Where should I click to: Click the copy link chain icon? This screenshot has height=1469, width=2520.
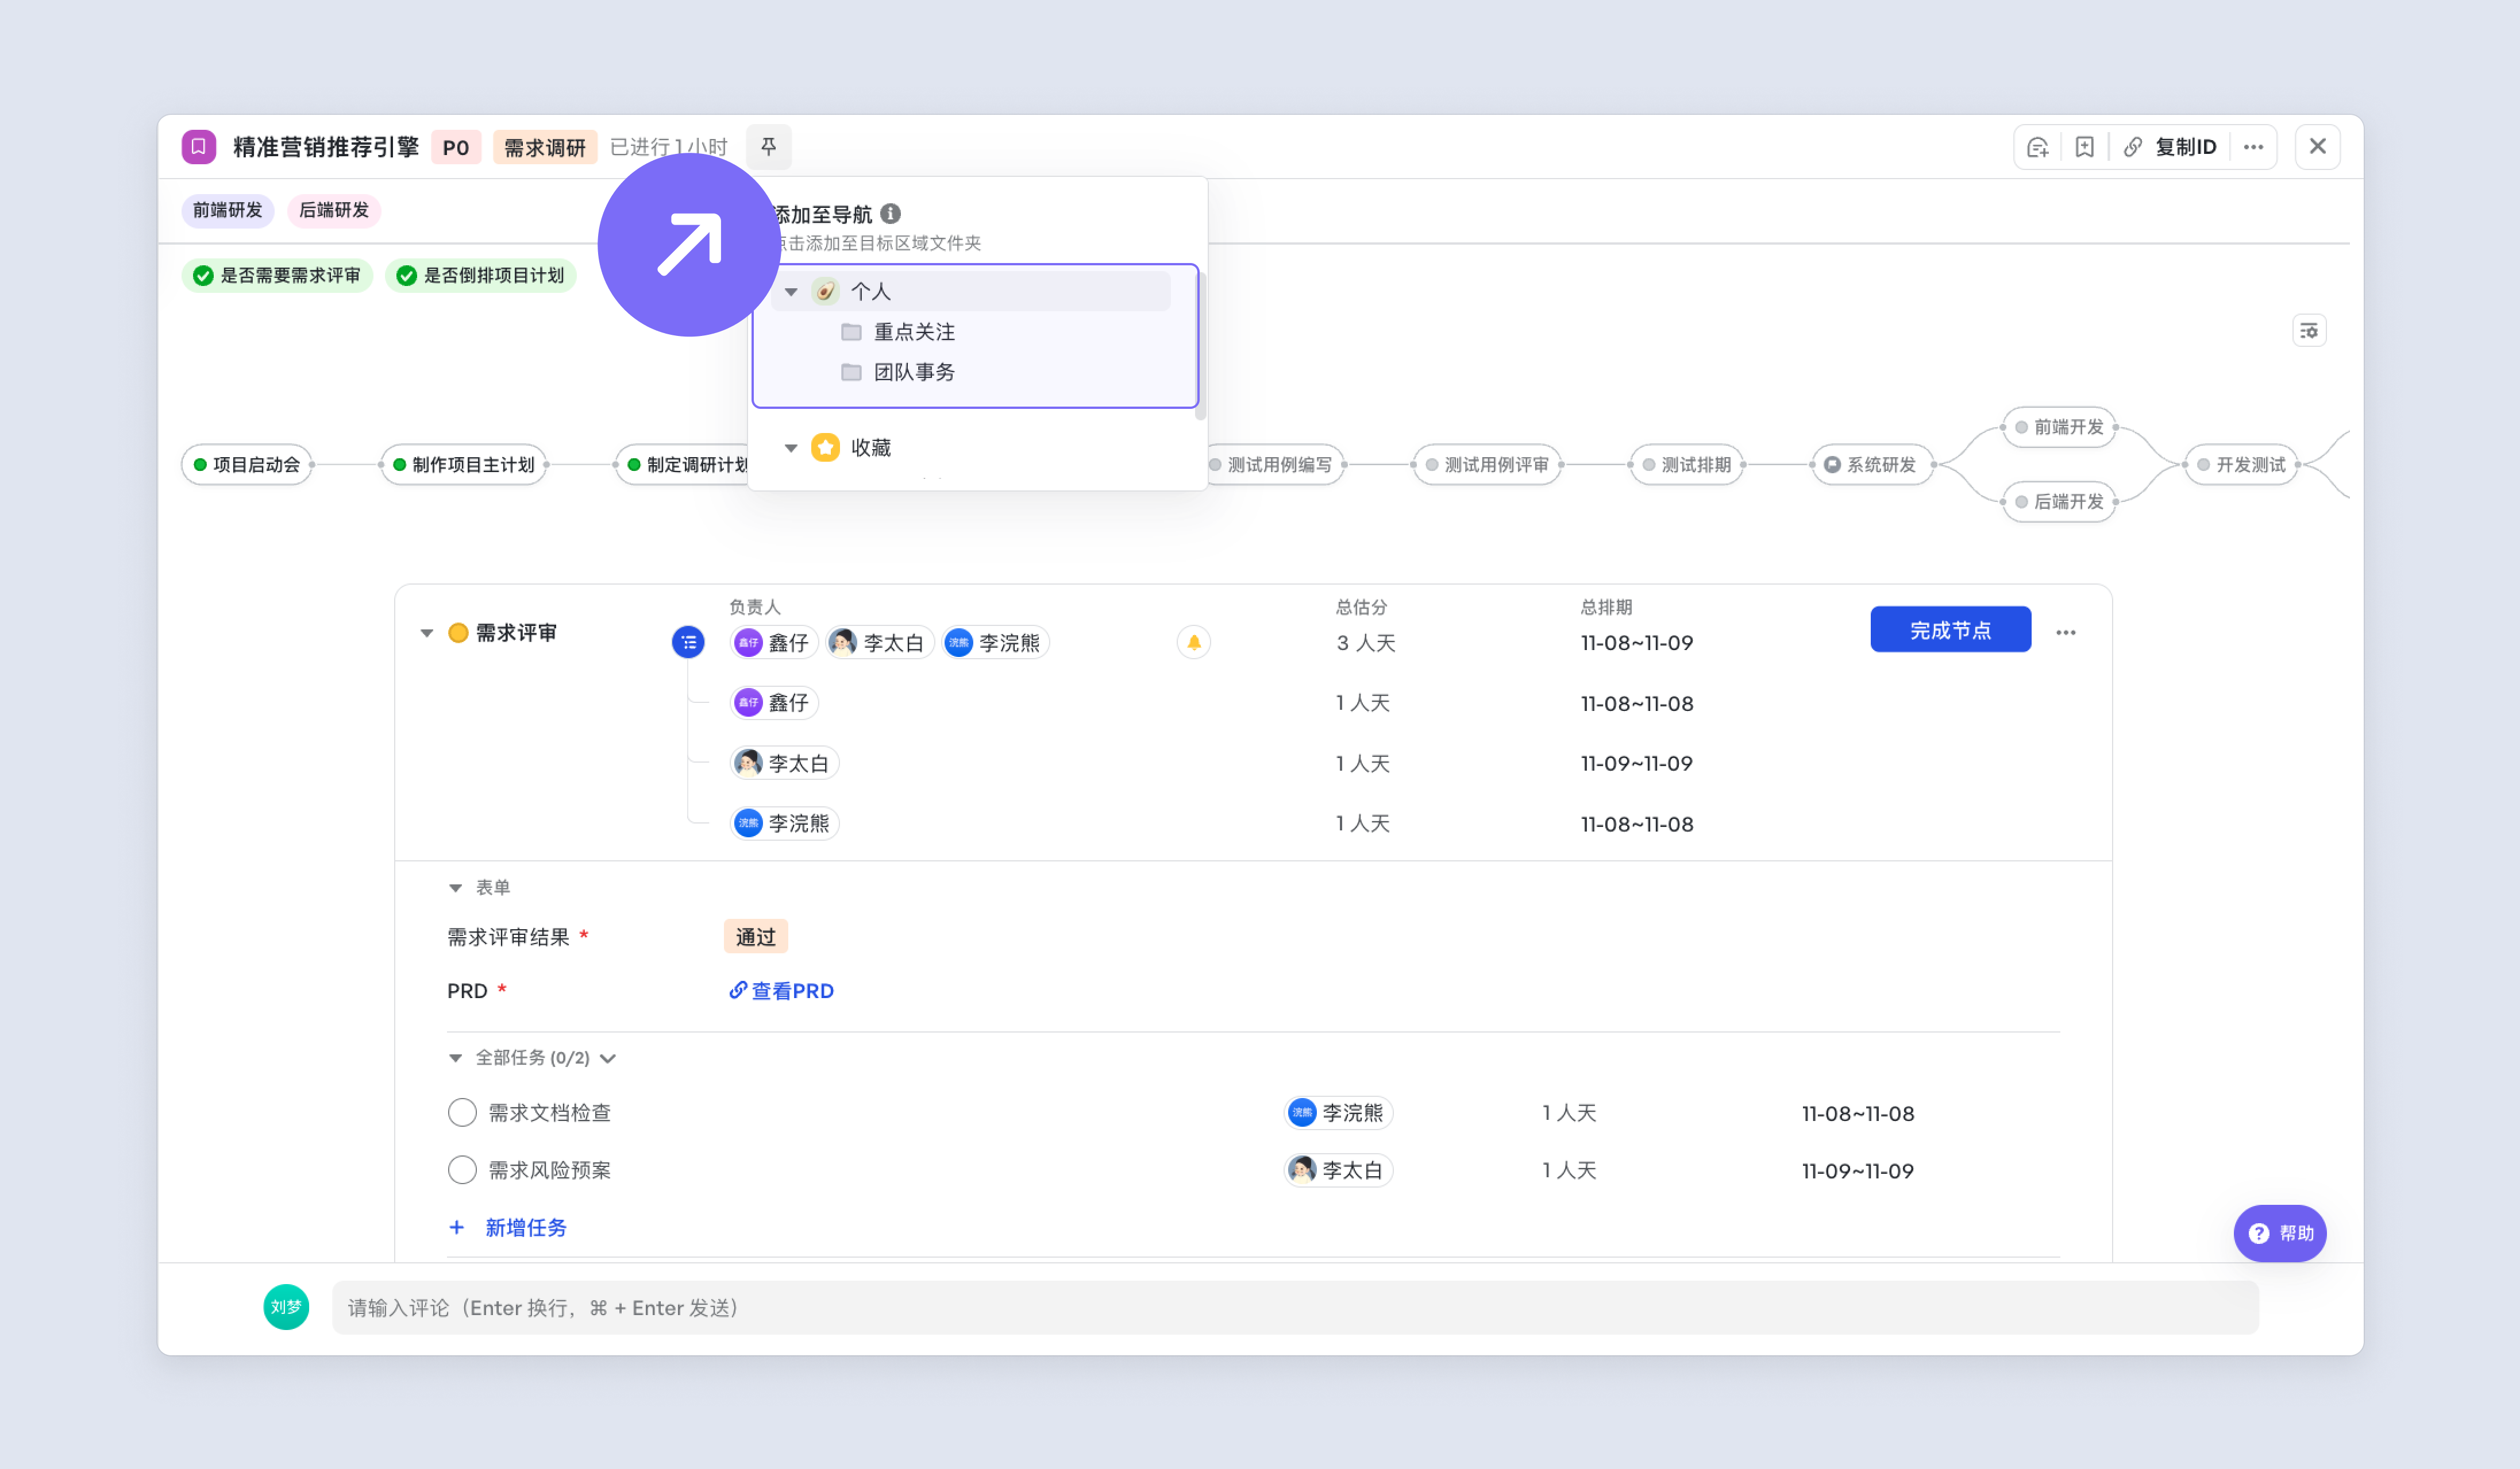(2132, 147)
